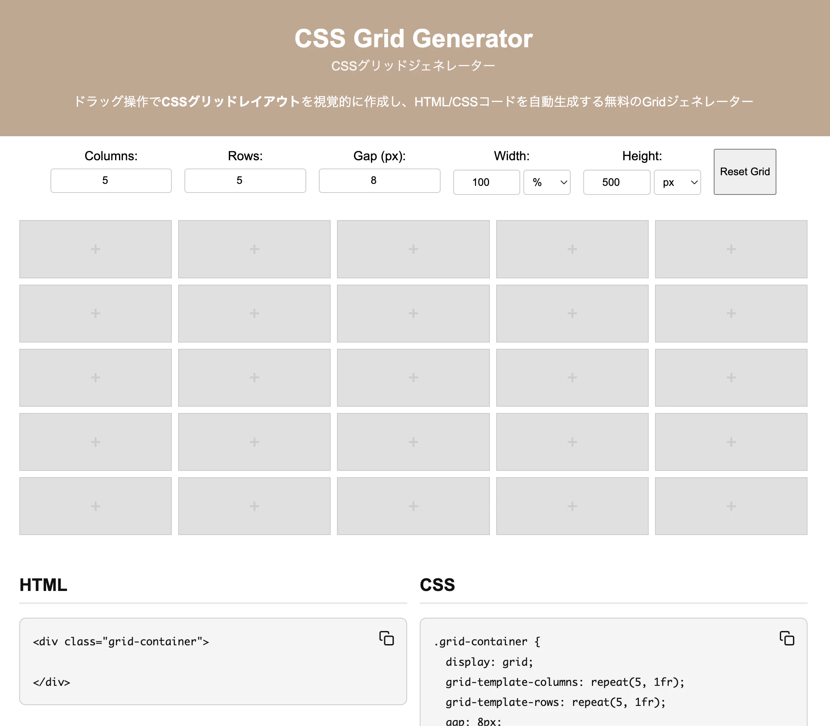This screenshot has width=830, height=726.
Task: Click the HTML section heading
Action: (x=43, y=585)
